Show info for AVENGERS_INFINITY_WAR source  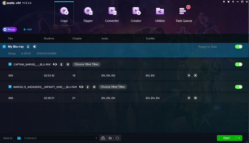88,87
